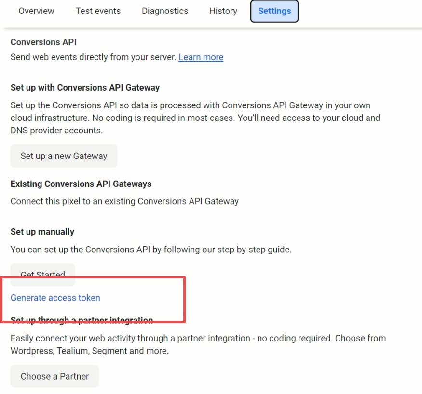Click the 'Connect this pixel to an existing' text
The height and width of the screenshot is (394, 422).
point(124,201)
